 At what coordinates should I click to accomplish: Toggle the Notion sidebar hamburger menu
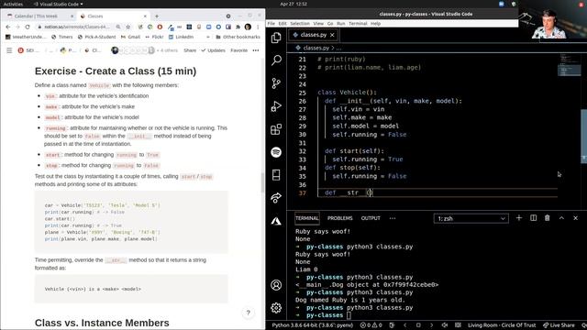point(9,50)
